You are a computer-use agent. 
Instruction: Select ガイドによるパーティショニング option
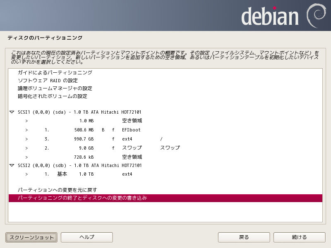(55, 72)
